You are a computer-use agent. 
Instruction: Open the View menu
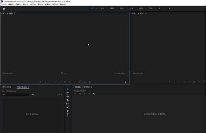(48, 4)
